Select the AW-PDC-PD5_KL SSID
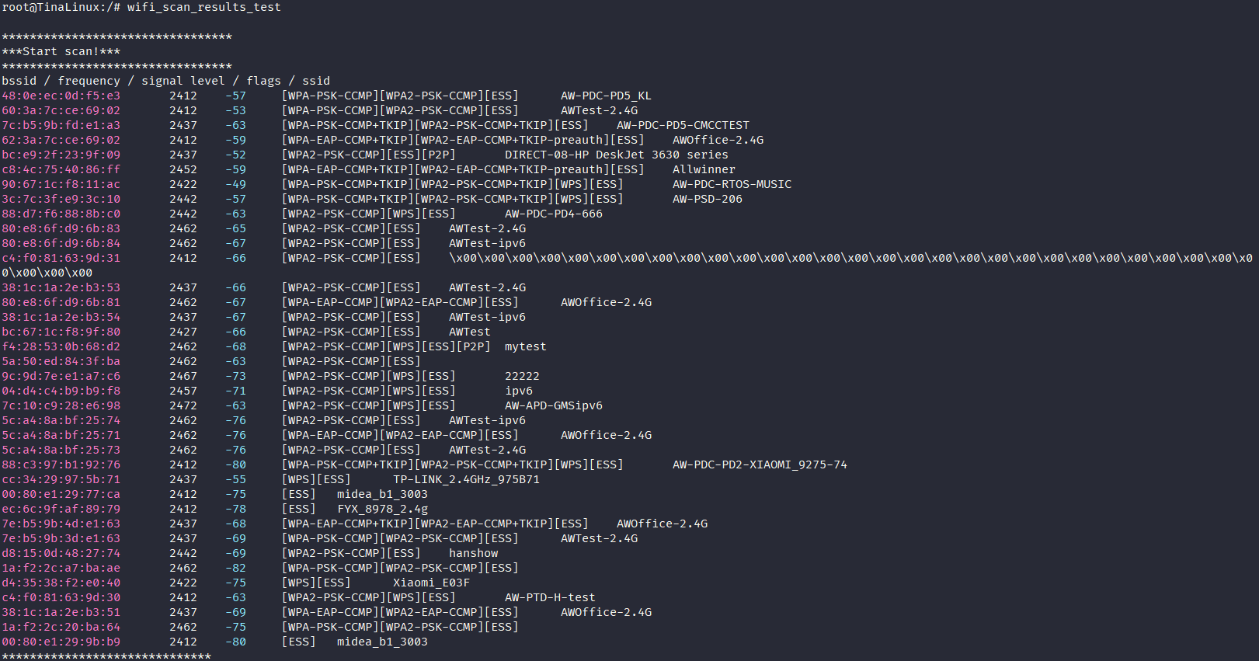Image resolution: width=1259 pixels, height=661 pixels. pos(606,96)
